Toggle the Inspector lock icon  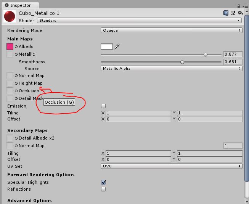(239, 6)
